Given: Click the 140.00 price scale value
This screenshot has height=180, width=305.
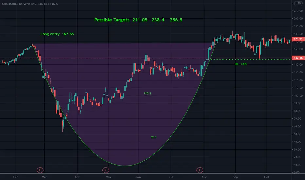Looking at the screenshot, I should point(298,65).
